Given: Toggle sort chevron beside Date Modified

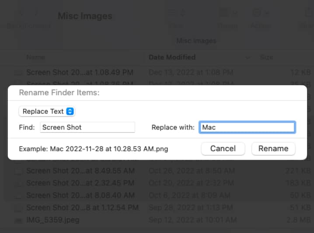Looking at the screenshot, I should [x=248, y=57].
